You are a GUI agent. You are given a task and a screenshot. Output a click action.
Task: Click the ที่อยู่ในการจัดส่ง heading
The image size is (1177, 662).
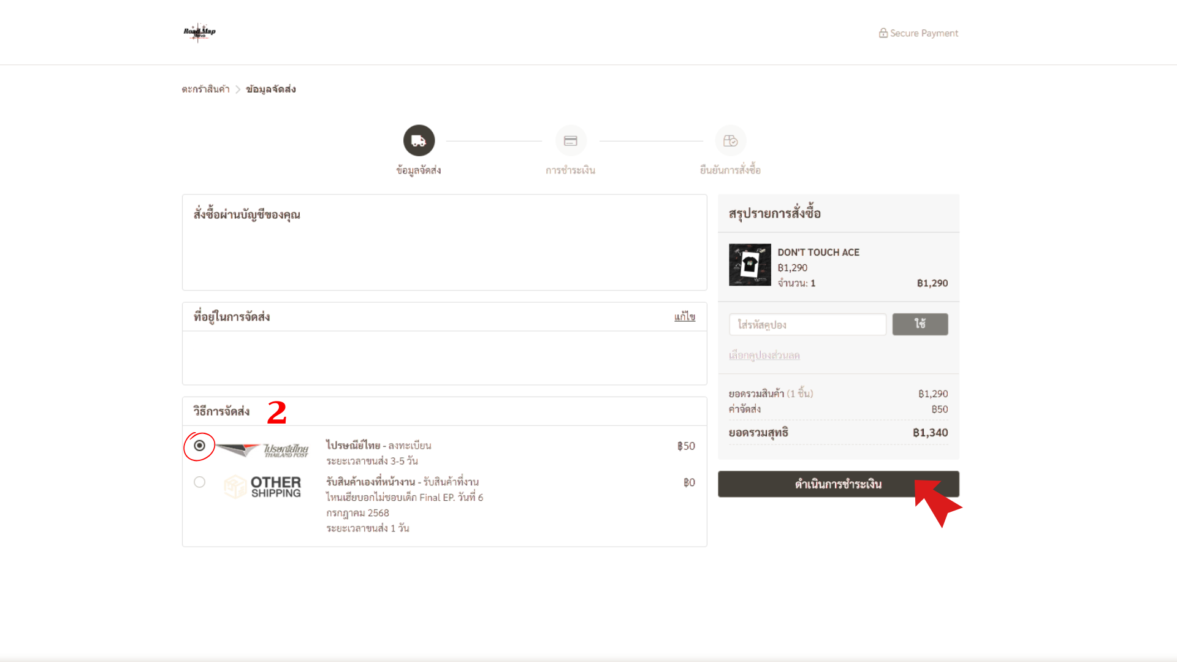tap(232, 317)
